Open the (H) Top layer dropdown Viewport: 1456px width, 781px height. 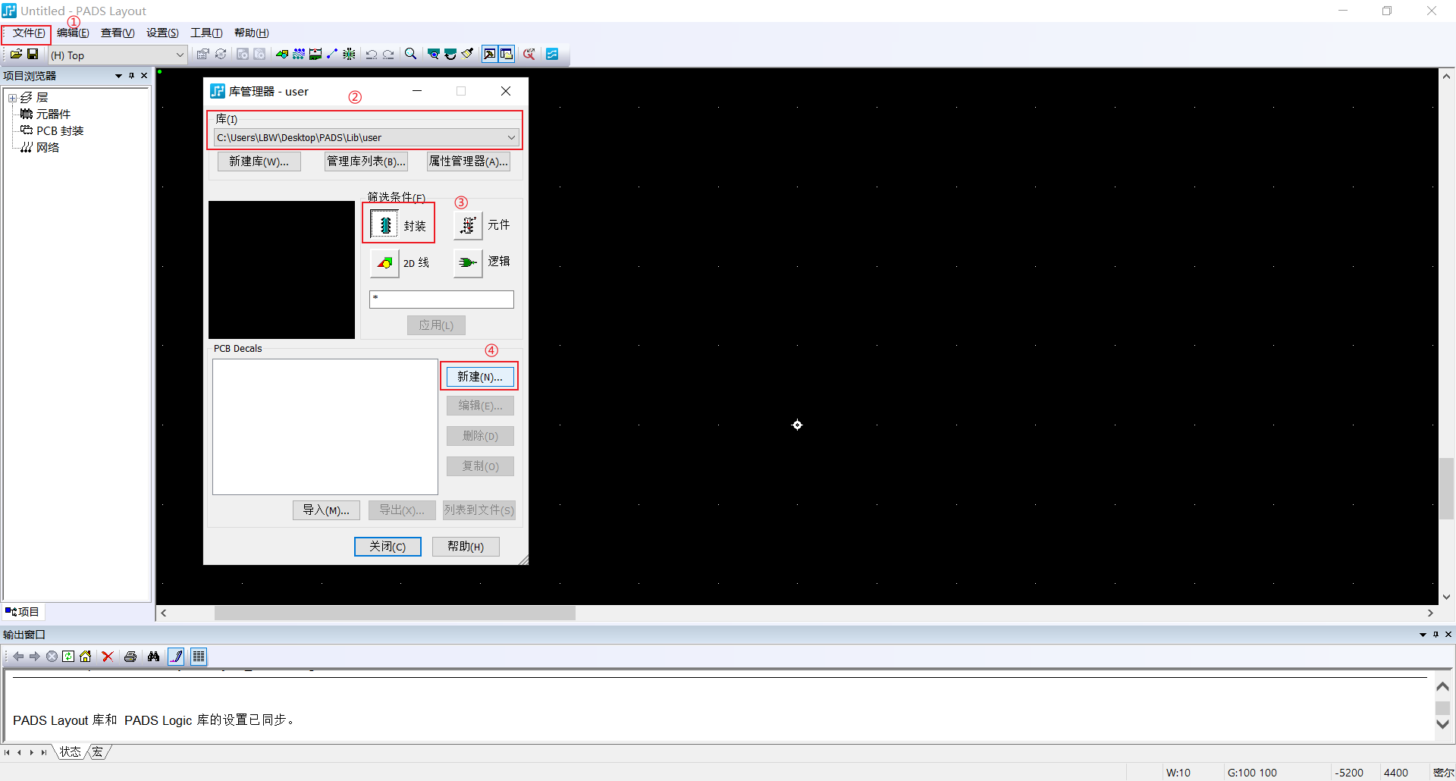(118, 55)
